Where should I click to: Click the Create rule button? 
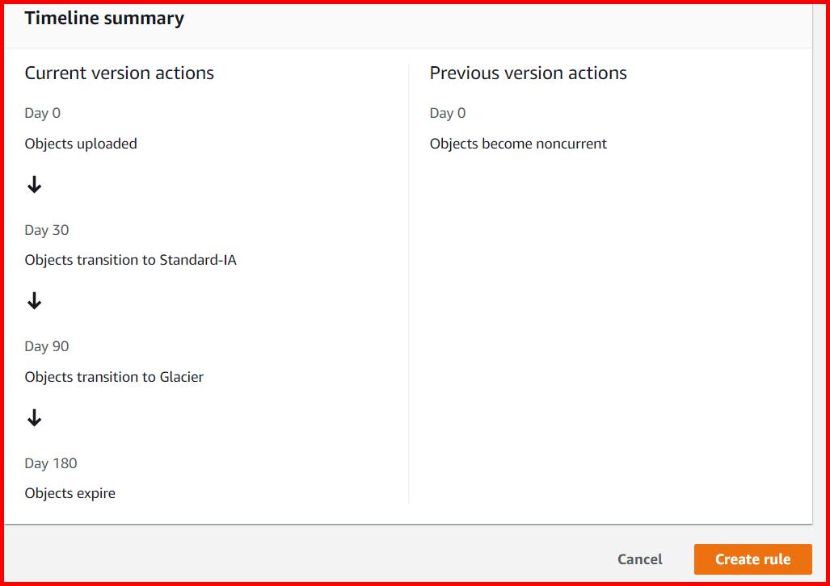point(752,559)
